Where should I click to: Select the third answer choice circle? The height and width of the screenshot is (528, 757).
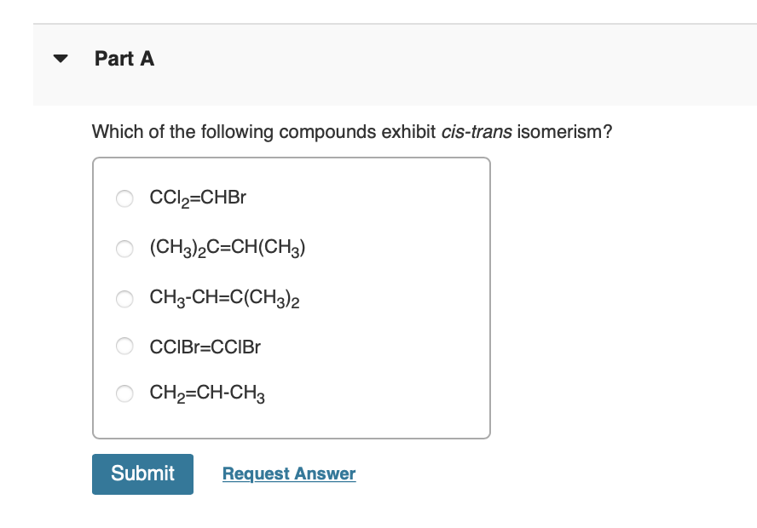124,299
